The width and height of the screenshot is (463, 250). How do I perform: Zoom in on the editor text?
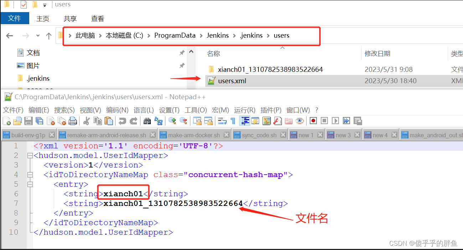coord(173,121)
